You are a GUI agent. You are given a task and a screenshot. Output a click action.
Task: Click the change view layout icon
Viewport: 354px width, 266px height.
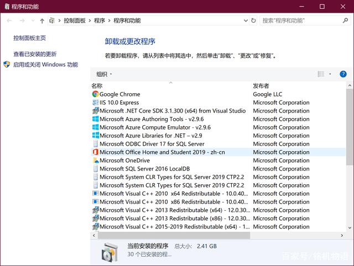pos(321,74)
